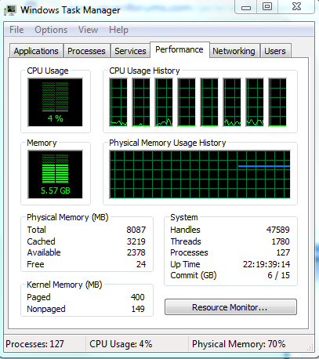Image resolution: width=319 pixels, height=359 pixels.
Task: Open the Options menu
Action: (x=51, y=30)
